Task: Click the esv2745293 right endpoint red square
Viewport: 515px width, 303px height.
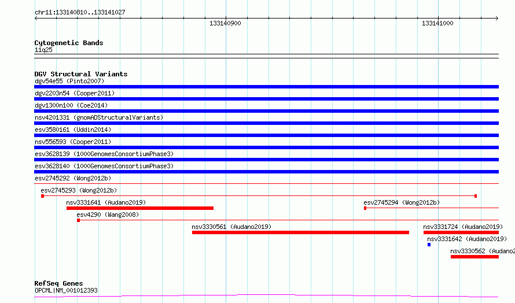Action: coord(476,196)
